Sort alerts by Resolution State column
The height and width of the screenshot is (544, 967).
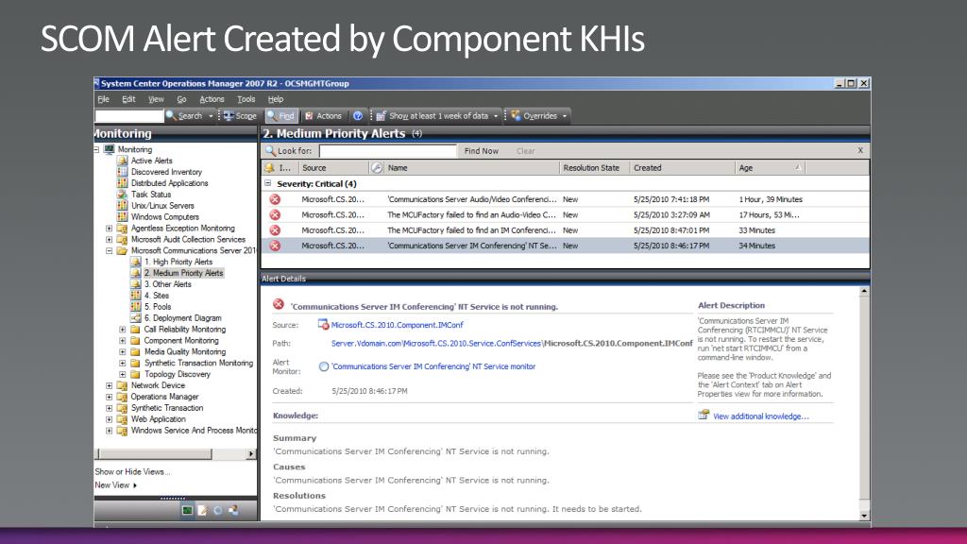pyautogui.click(x=595, y=168)
